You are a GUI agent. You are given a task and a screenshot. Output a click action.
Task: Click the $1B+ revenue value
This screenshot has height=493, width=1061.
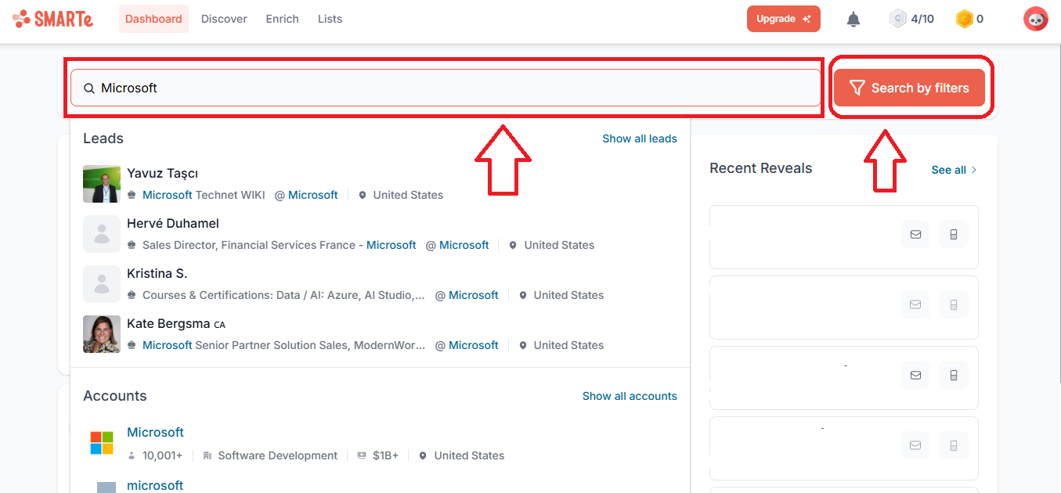(x=385, y=455)
